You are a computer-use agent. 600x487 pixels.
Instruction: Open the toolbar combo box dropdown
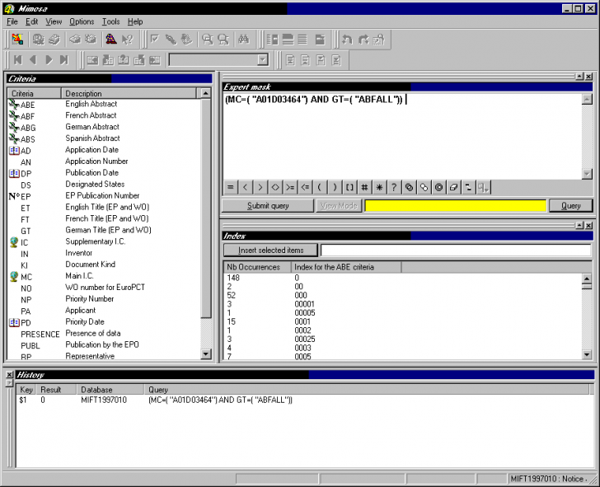coord(262,59)
